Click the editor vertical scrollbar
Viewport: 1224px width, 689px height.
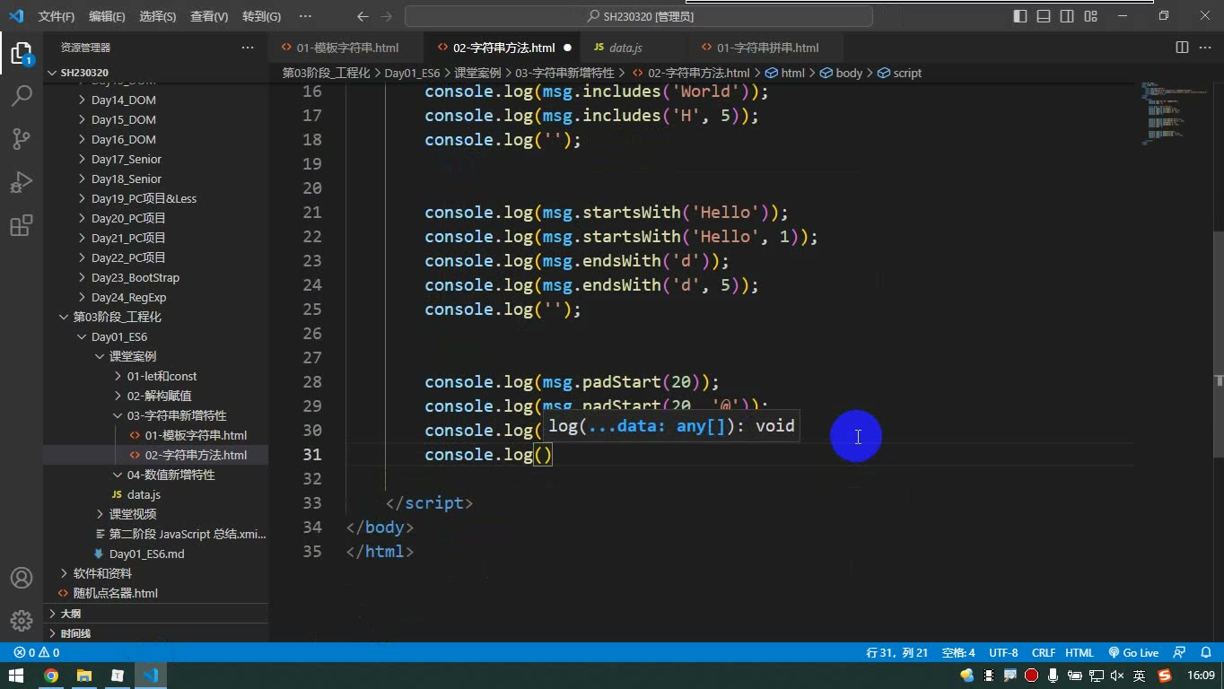(x=1218, y=305)
